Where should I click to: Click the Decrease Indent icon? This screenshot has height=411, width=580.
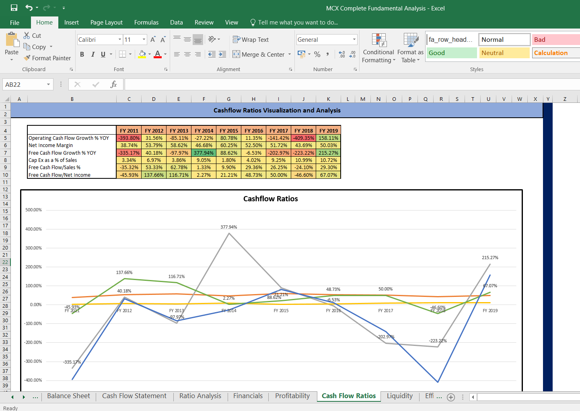[212, 54]
